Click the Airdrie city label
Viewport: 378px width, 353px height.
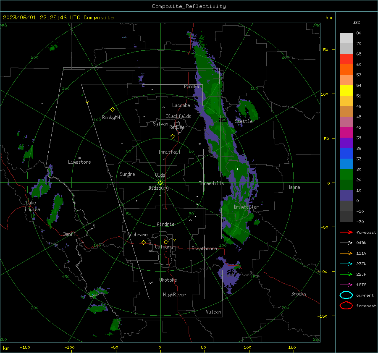click(x=165, y=224)
